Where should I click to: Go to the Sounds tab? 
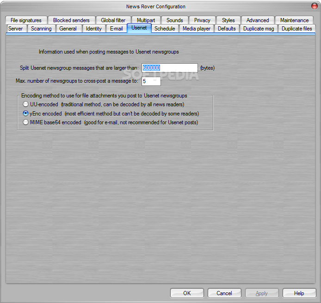[175, 20]
